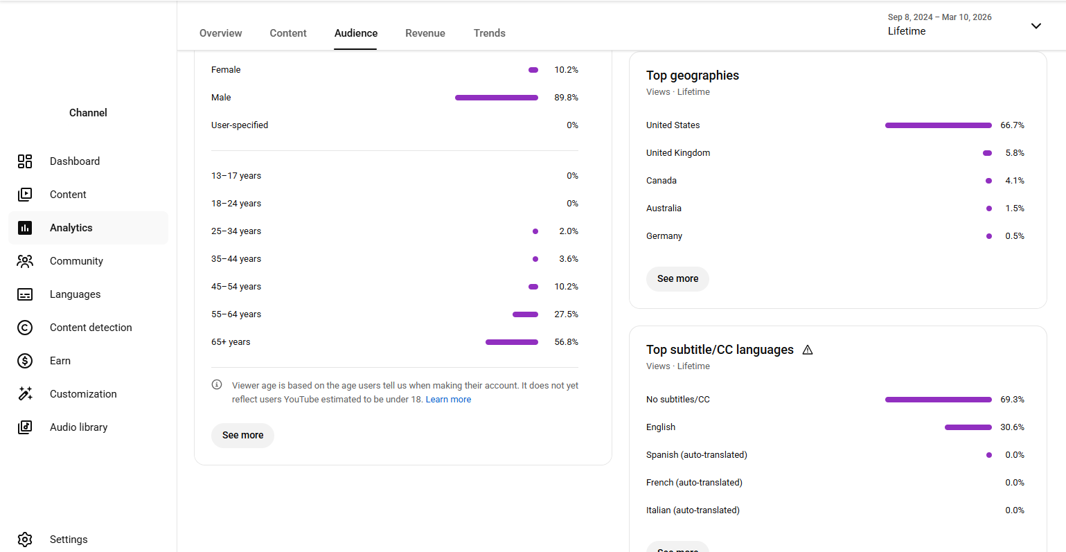Screen dimensions: 1066x552
Task: Open Settings with the gear icon
Action: tap(25, 540)
